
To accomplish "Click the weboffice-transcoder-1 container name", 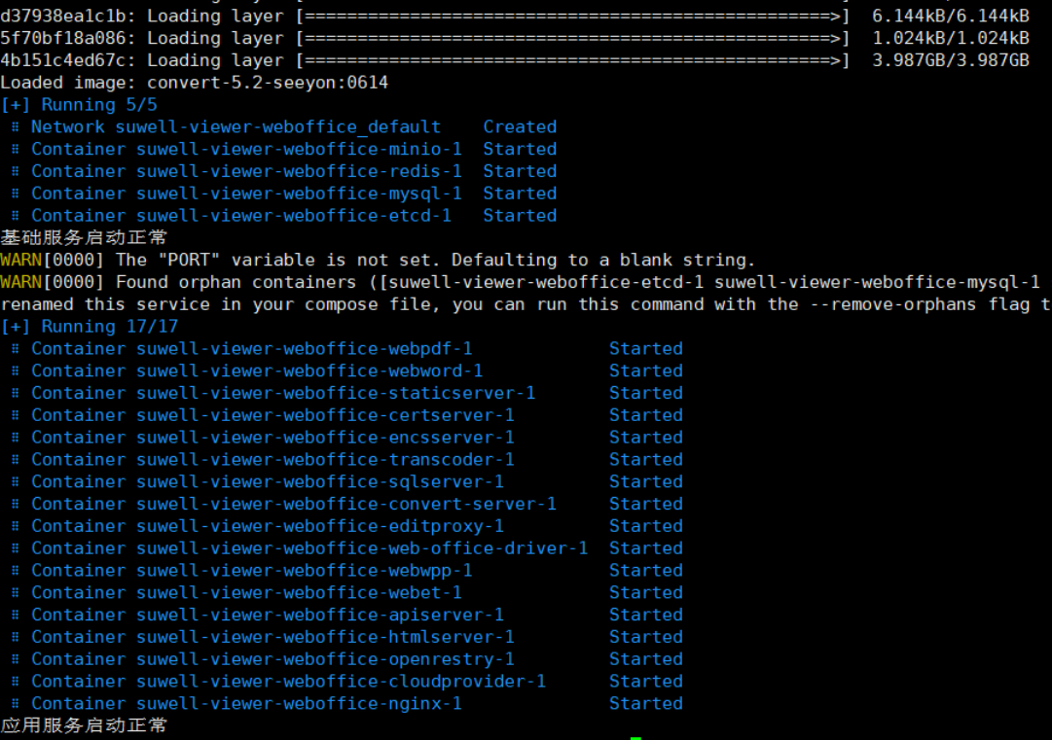I will click(325, 460).
